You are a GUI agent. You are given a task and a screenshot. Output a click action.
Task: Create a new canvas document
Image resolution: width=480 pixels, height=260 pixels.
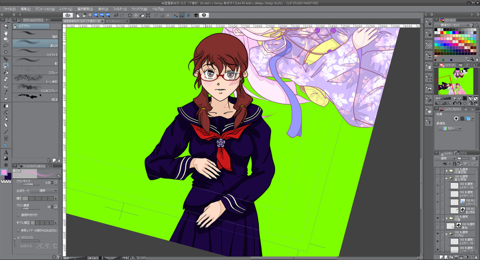tap(78, 15)
